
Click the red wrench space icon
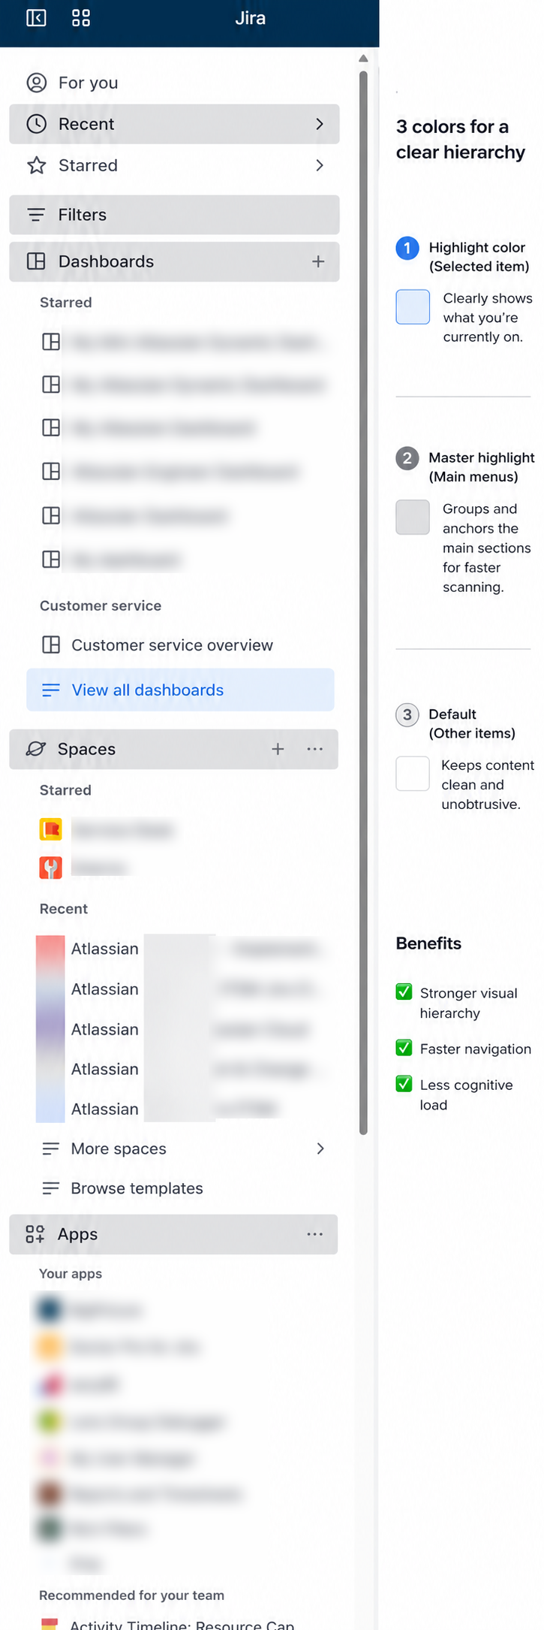click(x=51, y=868)
